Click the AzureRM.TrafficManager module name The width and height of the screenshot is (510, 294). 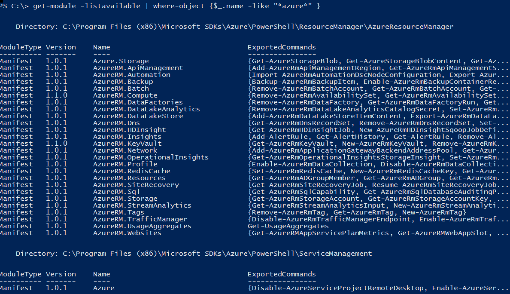coord(140,219)
